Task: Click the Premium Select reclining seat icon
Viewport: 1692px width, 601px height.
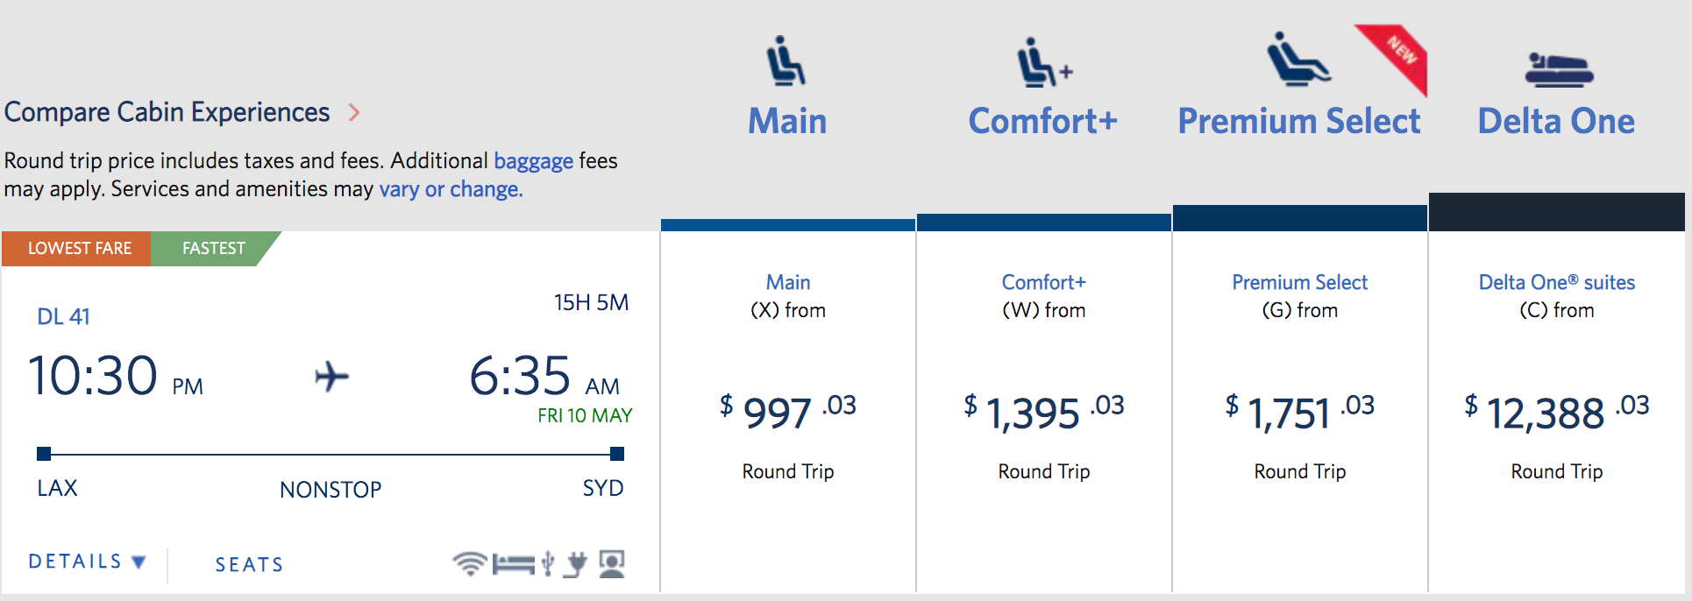Action: 1298,59
